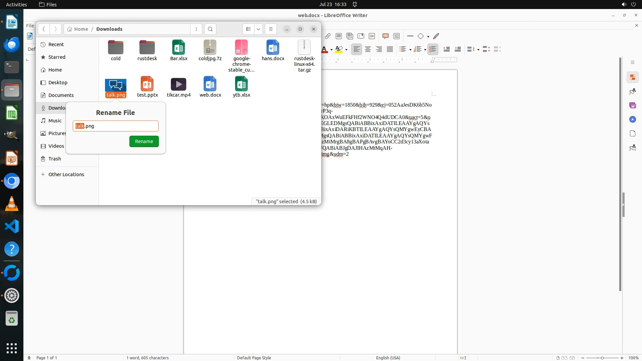Toggle the No List button
This screenshot has width=642, height=361.
coord(433,49)
